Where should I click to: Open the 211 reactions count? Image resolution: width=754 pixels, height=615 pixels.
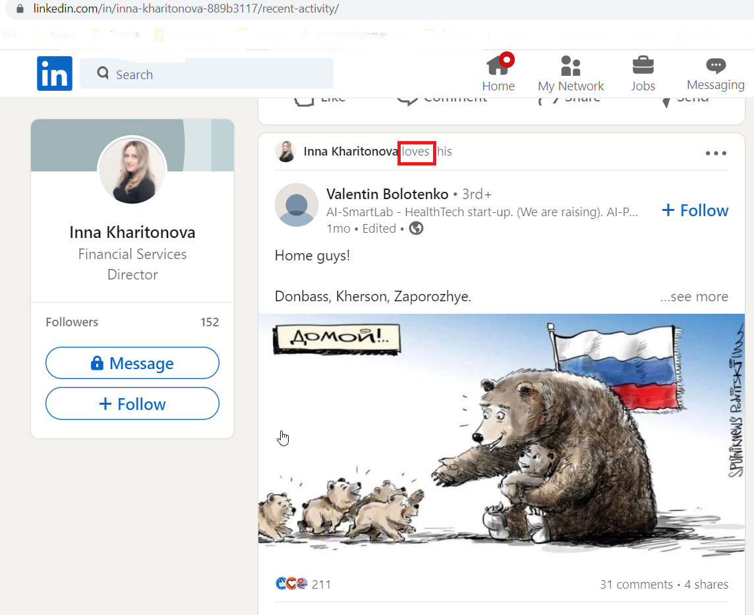[321, 584]
